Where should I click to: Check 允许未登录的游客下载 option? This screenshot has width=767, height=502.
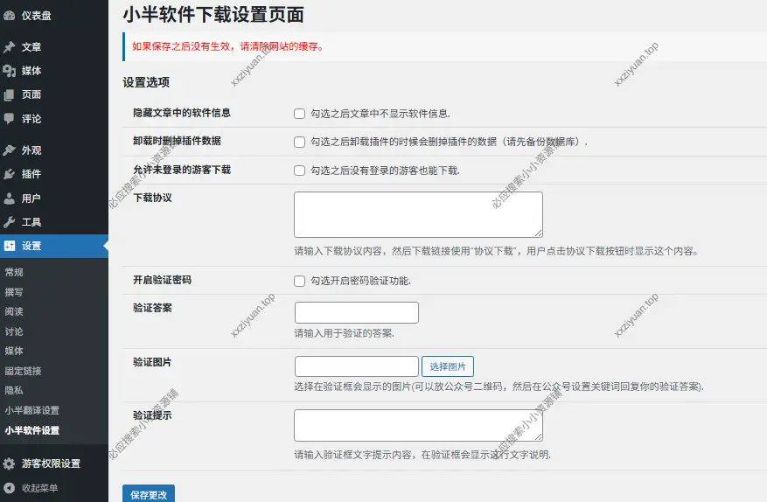(x=300, y=171)
